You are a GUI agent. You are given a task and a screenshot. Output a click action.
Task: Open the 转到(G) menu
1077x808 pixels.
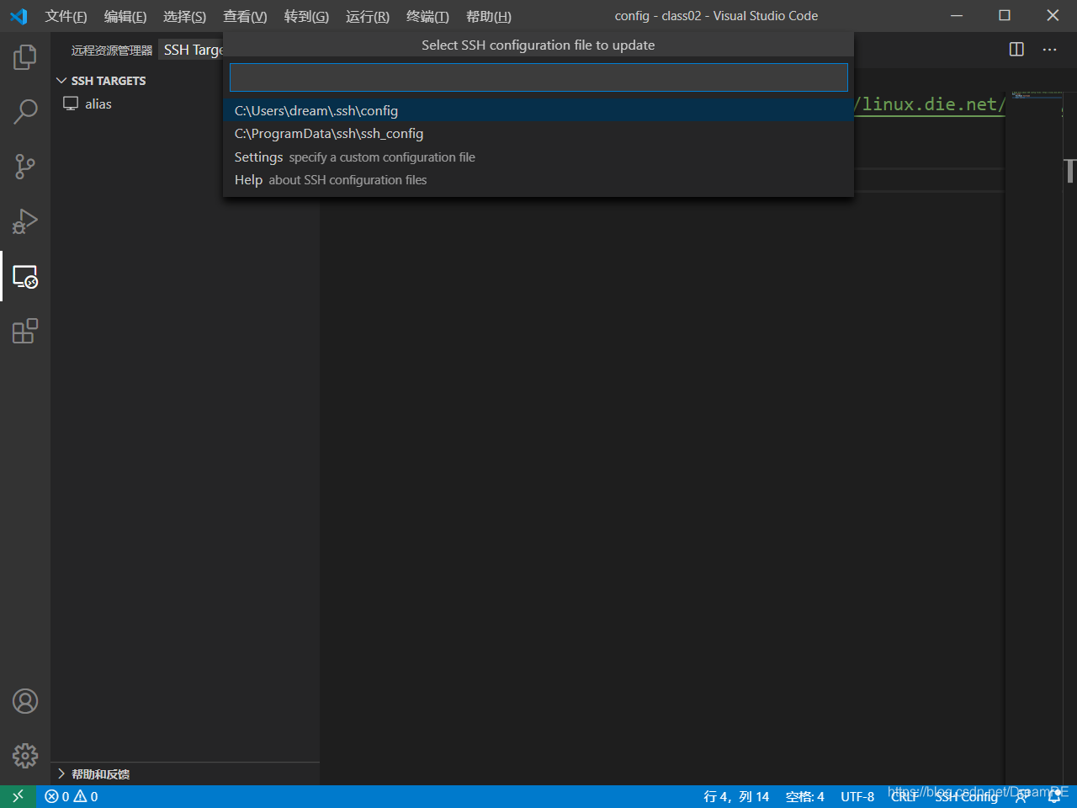click(x=306, y=16)
